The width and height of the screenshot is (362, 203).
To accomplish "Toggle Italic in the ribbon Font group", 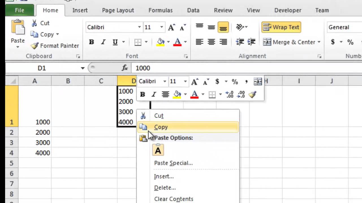I will [x=103, y=42].
